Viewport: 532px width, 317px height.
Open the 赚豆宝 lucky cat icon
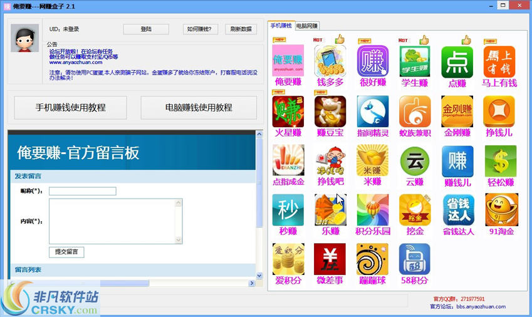[330, 112]
